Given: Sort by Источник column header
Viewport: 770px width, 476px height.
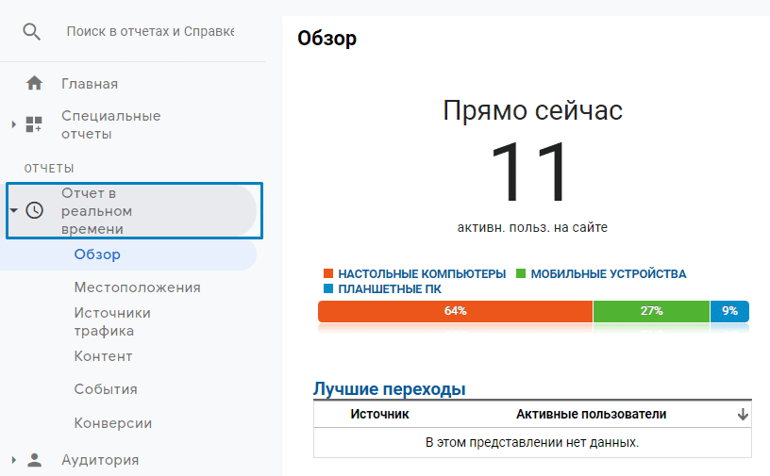Looking at the screenshot, I should pos(379,414).
